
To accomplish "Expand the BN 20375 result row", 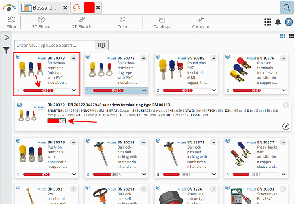I will click(x=74, y=174).
